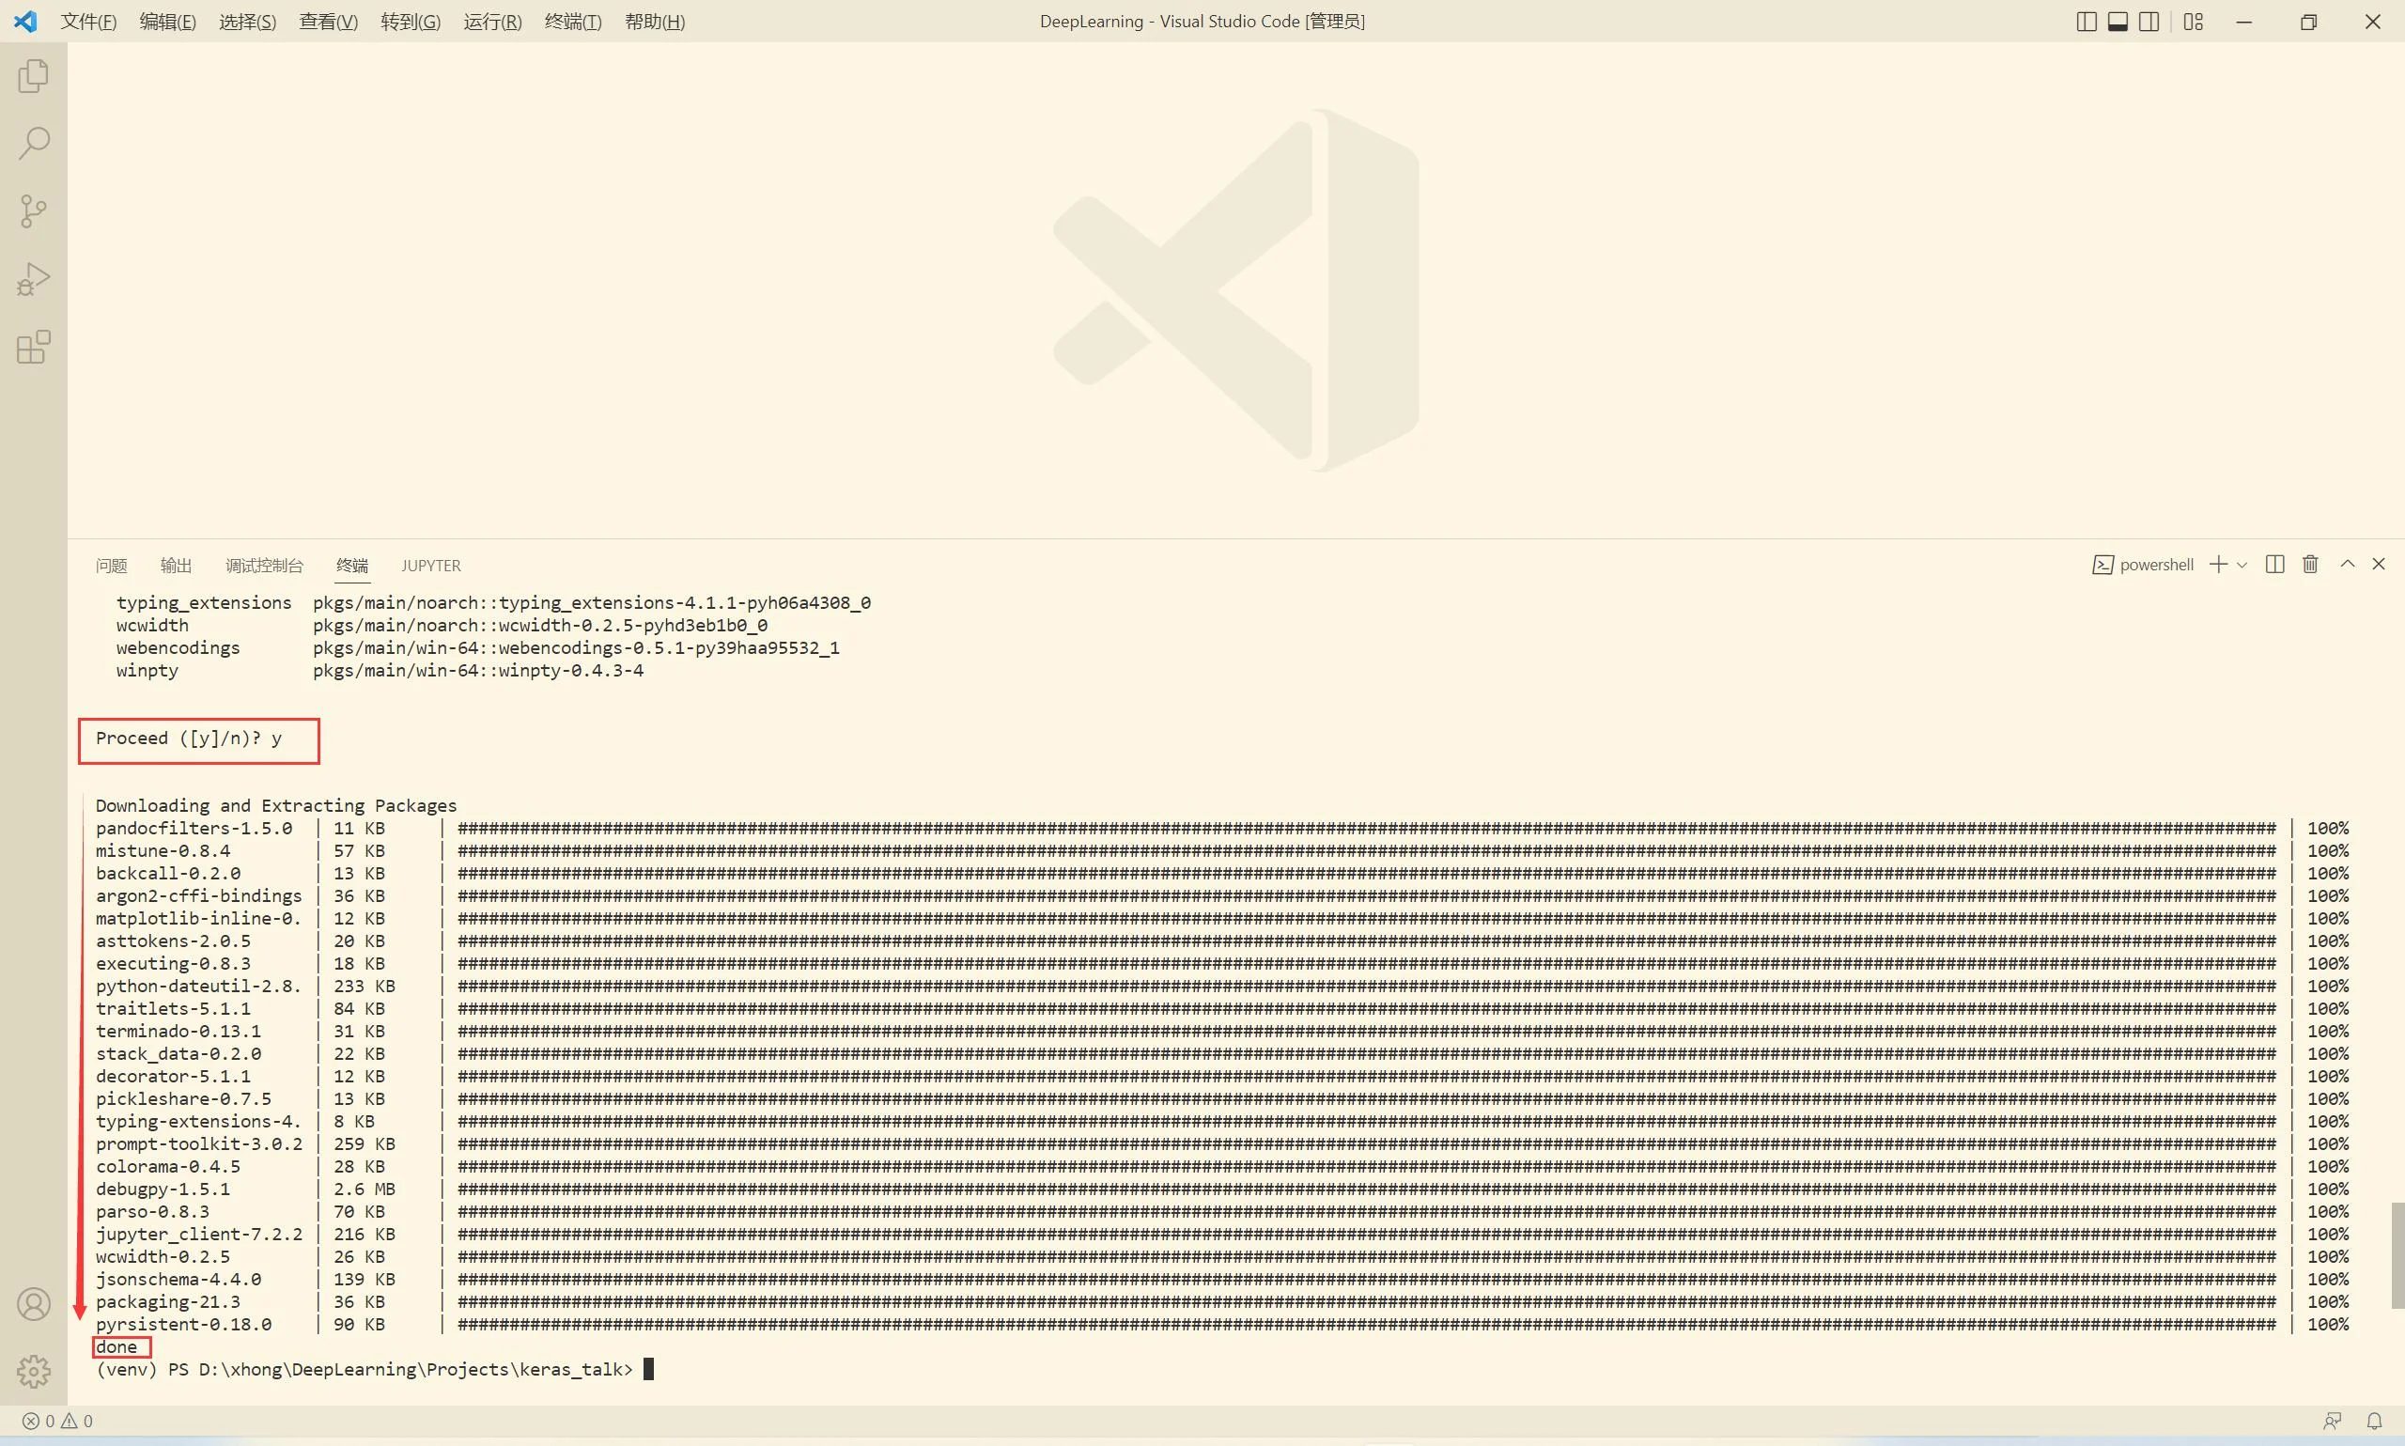Click the terminal vertical scrollbar thumb
The height and width of the screenshot is (1446, 2405).
pyautogui.click(x=2397, y=1255)
